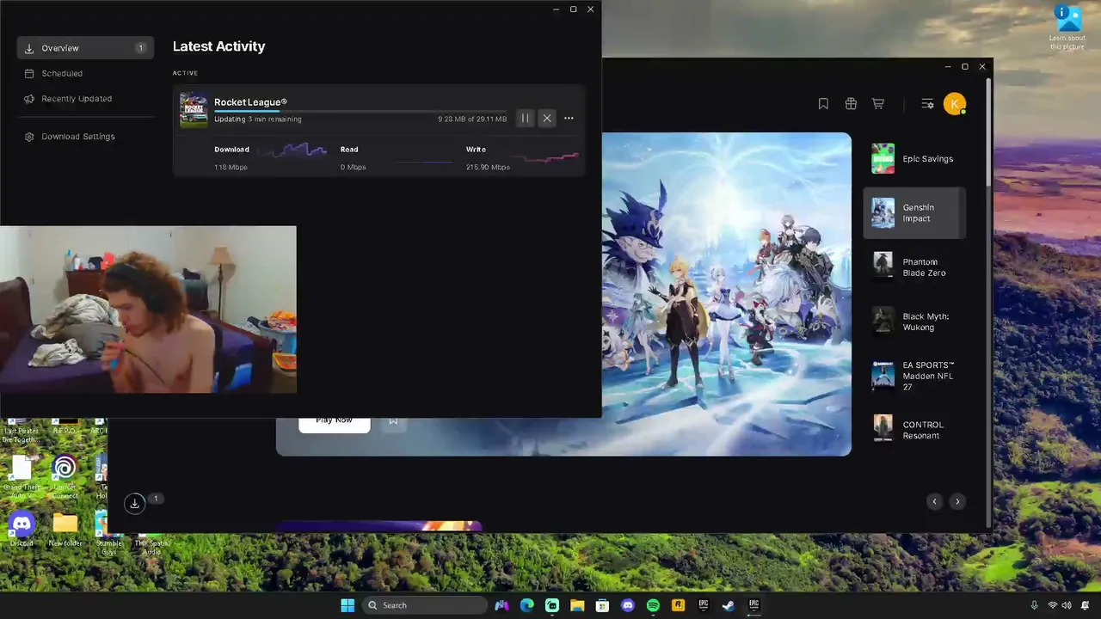Click the Learn about this picture icon
Screen dimensions: 1101x619
[1067, 26]
